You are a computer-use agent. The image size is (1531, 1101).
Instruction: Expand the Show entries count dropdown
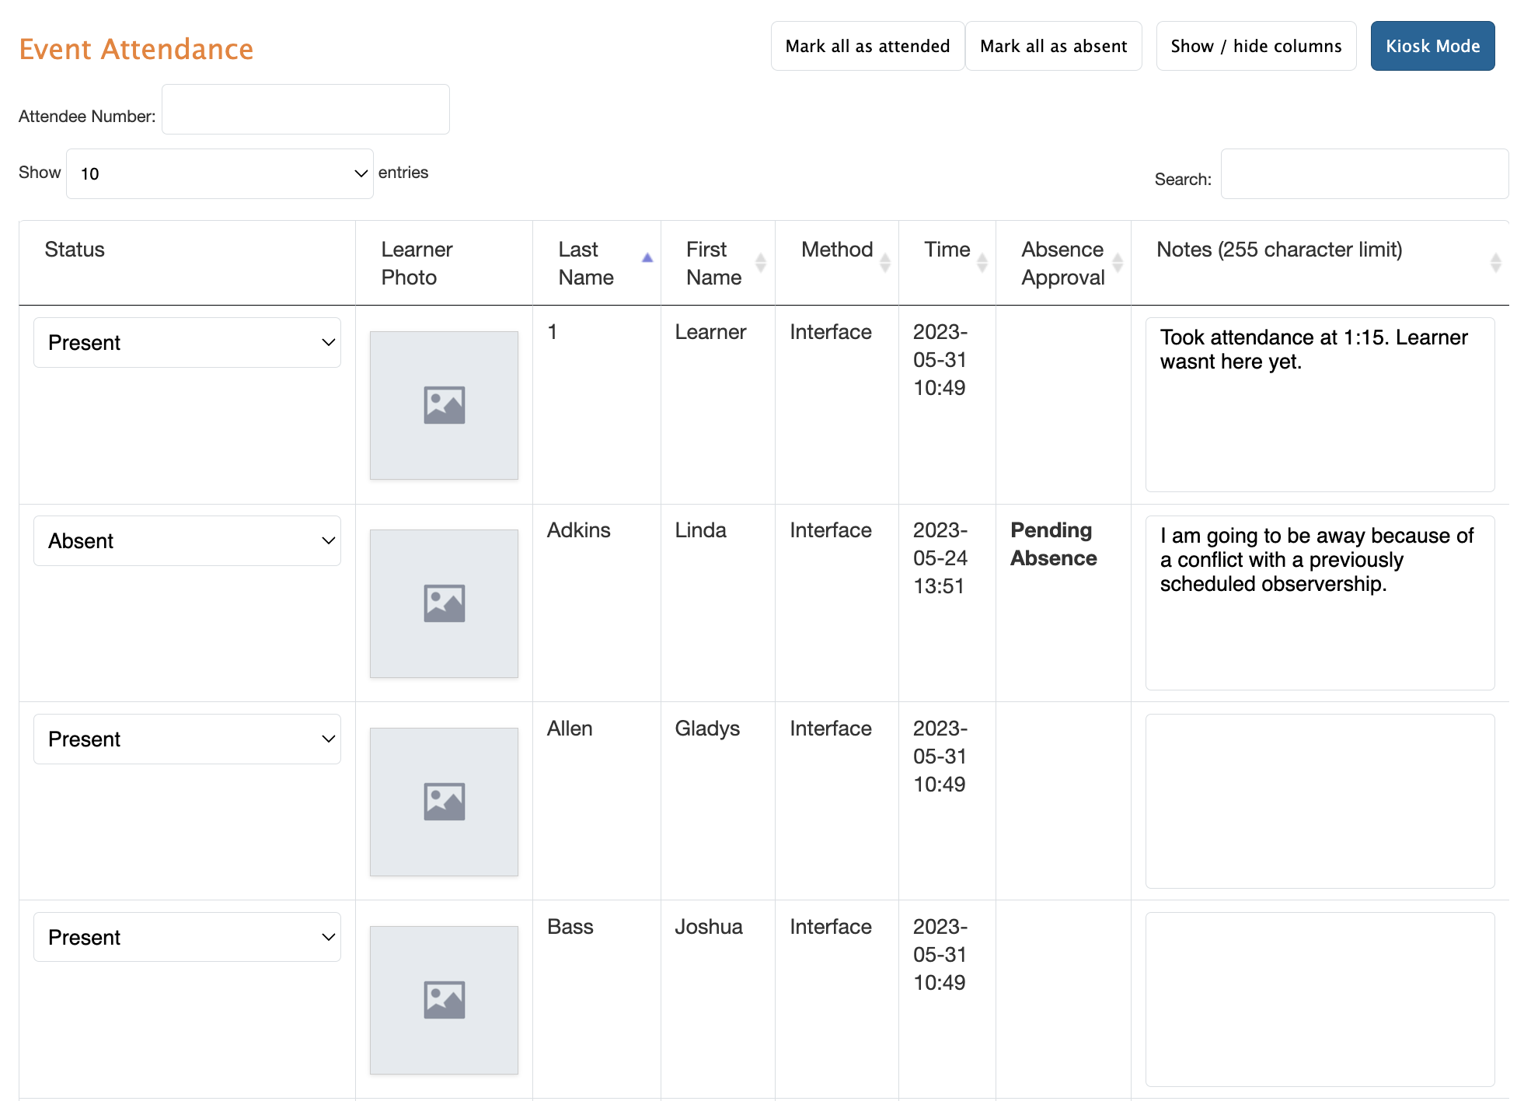click(x=219, y=173)
